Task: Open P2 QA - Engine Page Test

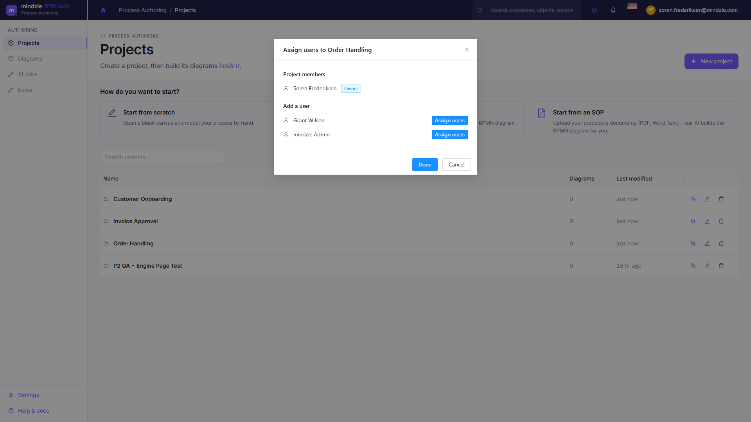Action: click(x=147, y=266)
